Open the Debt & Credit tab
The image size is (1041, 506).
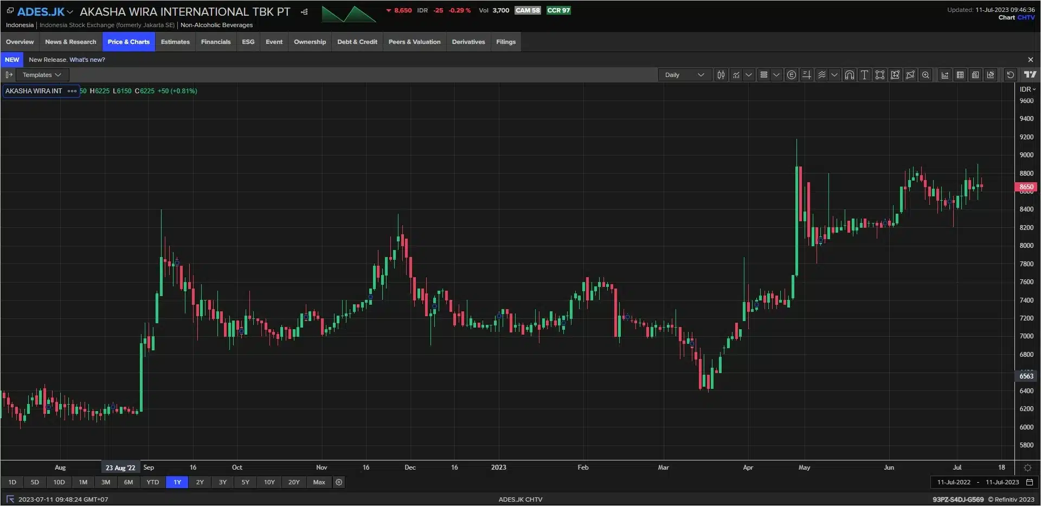(x=357, y=42)
